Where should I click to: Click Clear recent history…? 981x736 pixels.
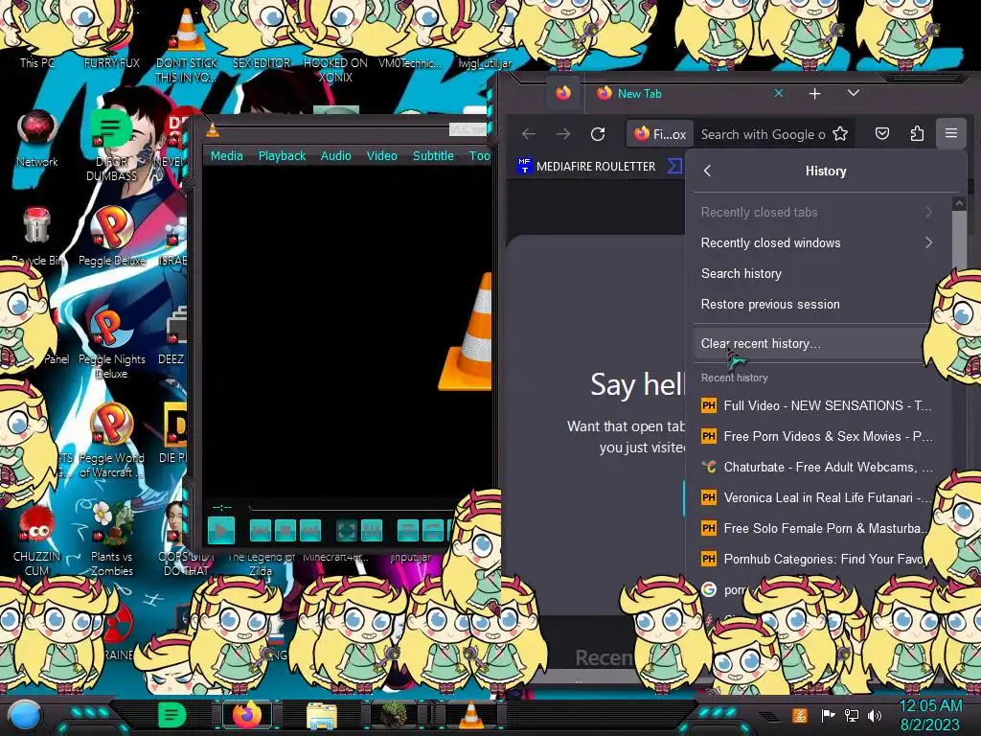[x=810, y=344]
